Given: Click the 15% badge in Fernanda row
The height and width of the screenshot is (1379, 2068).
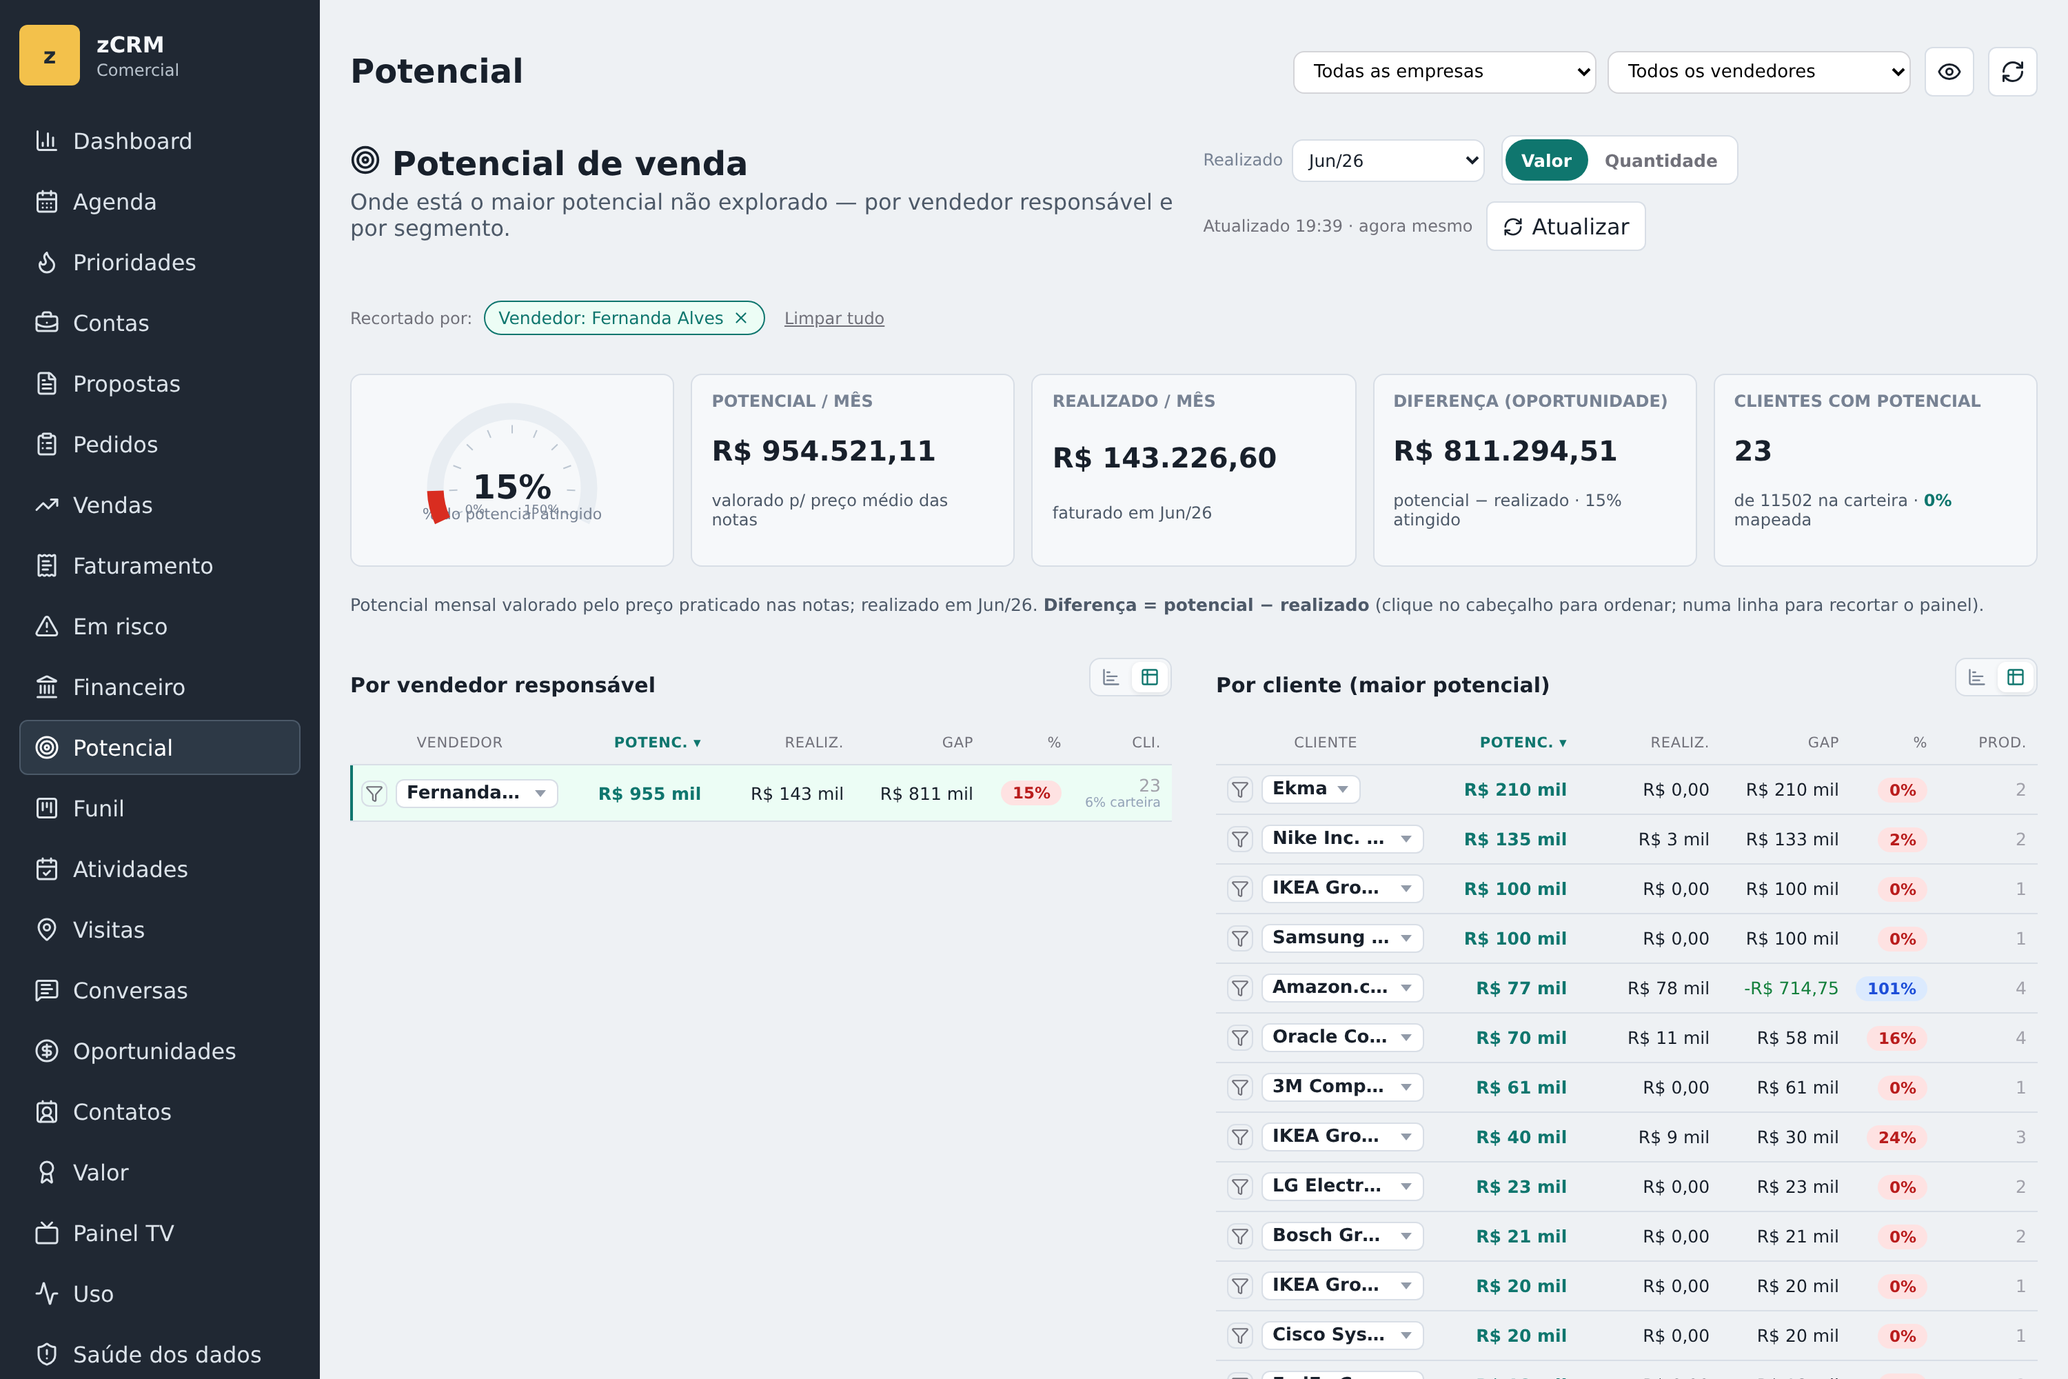Looking at the screenshot, I should point(1031,794).
